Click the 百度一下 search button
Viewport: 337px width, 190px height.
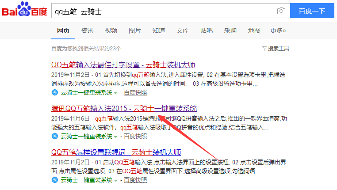[x=312, y=11]
